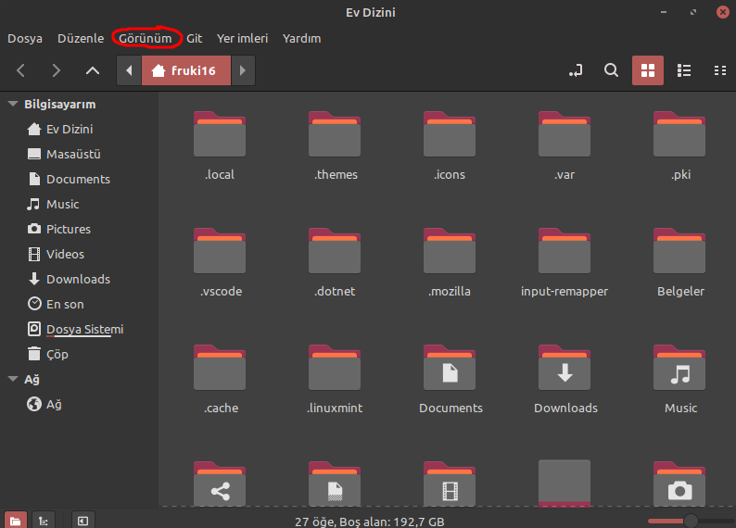Click the path bar right scroll arrow
736x528 pixels.
click(x=243, y=70)
